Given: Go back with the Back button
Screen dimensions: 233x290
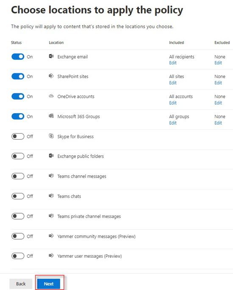Looking at the screenshot, I should pyautogui.click(x=21, y=284).
